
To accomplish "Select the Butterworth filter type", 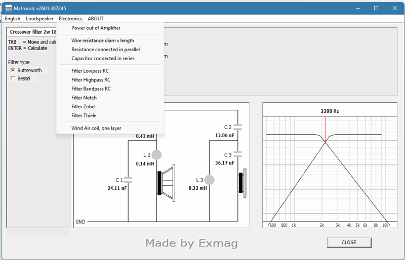I will pyautogui.click(x=13, y=70).
